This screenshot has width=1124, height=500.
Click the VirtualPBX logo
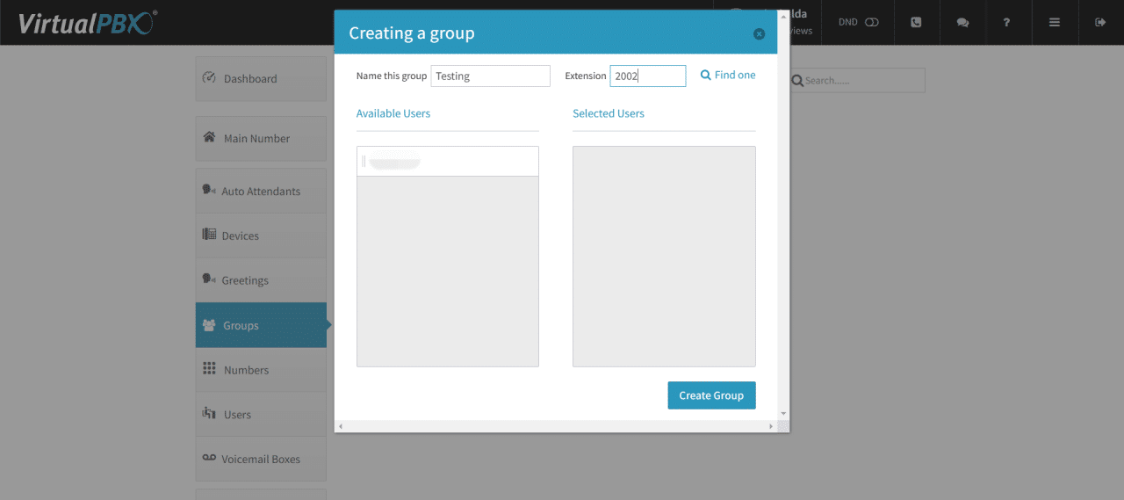coord(88,23)
